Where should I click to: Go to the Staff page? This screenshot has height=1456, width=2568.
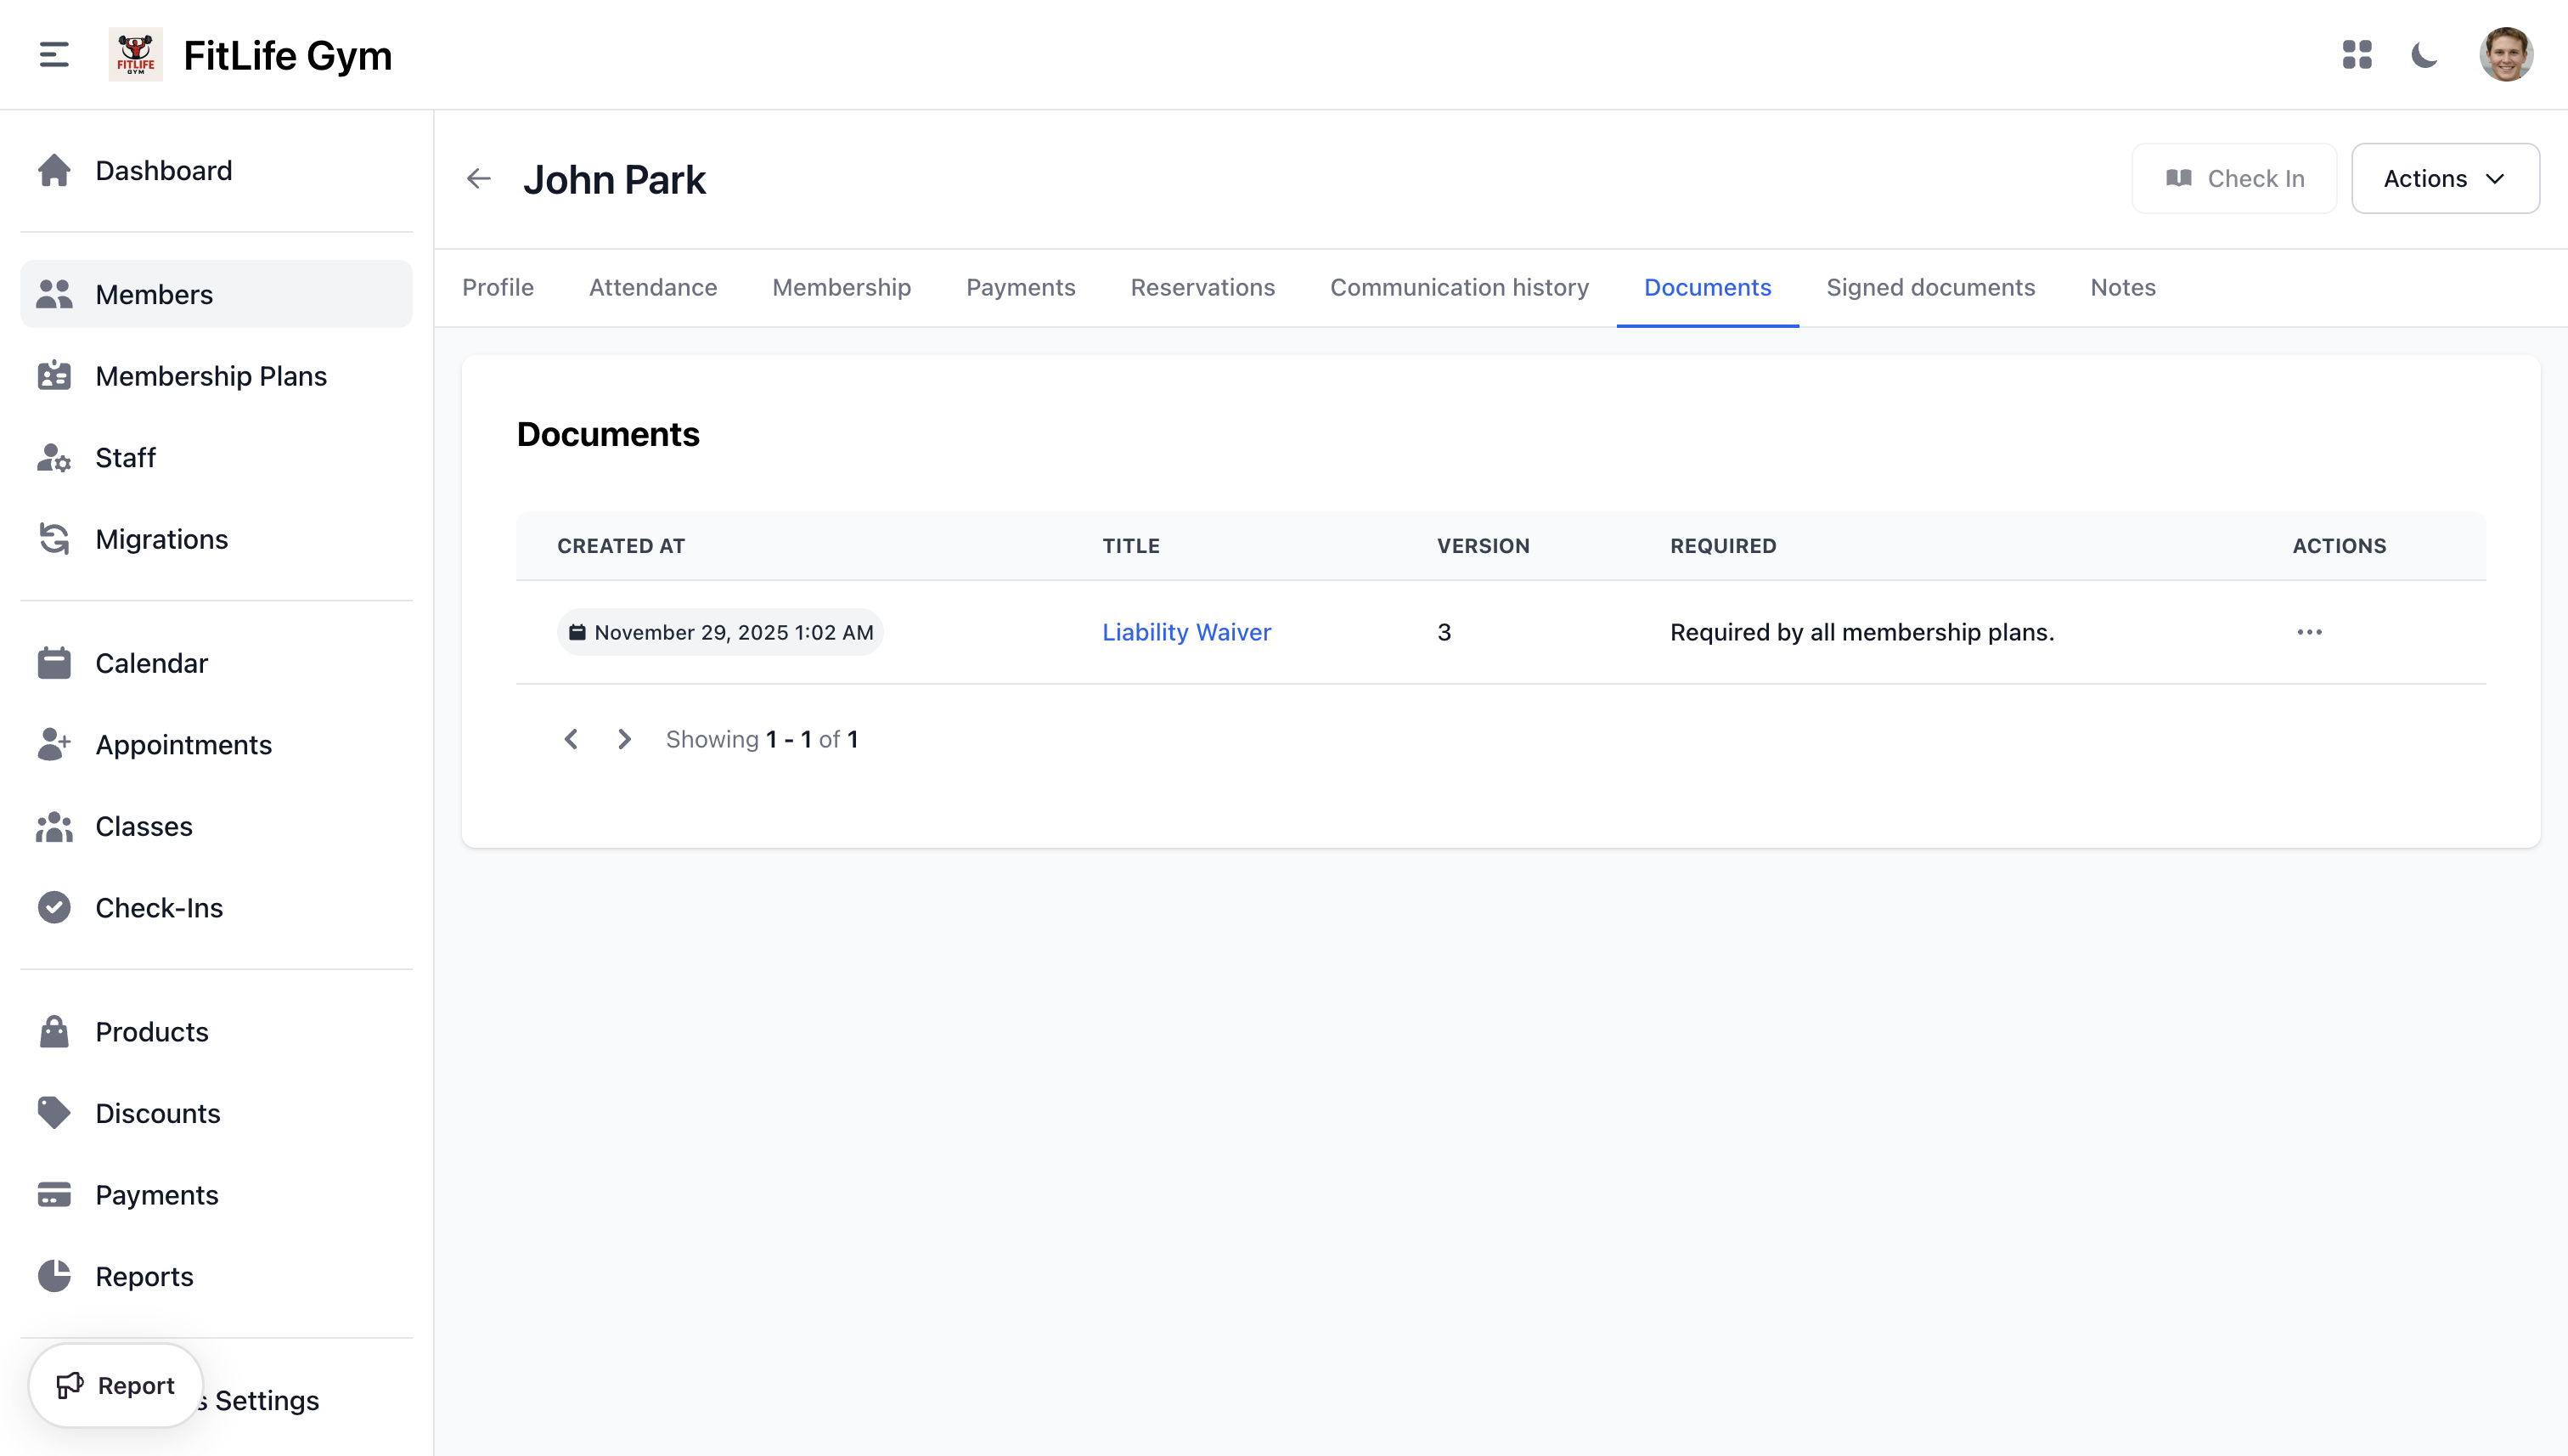point(126,457)
